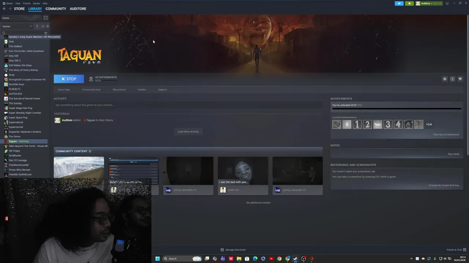Select locked achievement icon numbered 2
The image size is (469, 263).
368,125
